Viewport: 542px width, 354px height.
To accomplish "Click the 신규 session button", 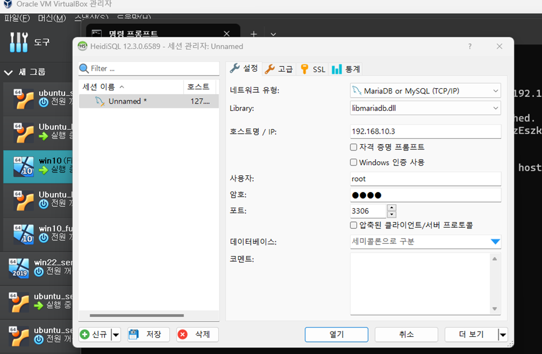I will tap(95, 334).
